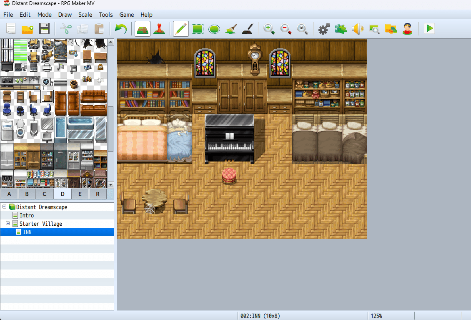The height and width of the screenshot is (320, 471).
Task: Switch to tileset tab B
Action: tap(27, 194)
